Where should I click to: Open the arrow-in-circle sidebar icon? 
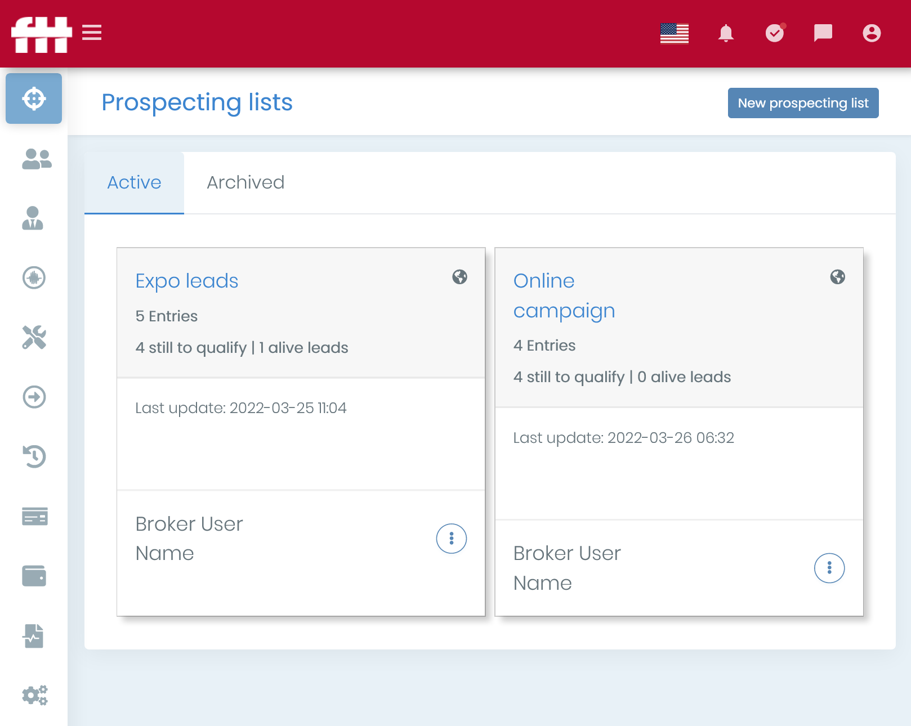tap(34, 397)
